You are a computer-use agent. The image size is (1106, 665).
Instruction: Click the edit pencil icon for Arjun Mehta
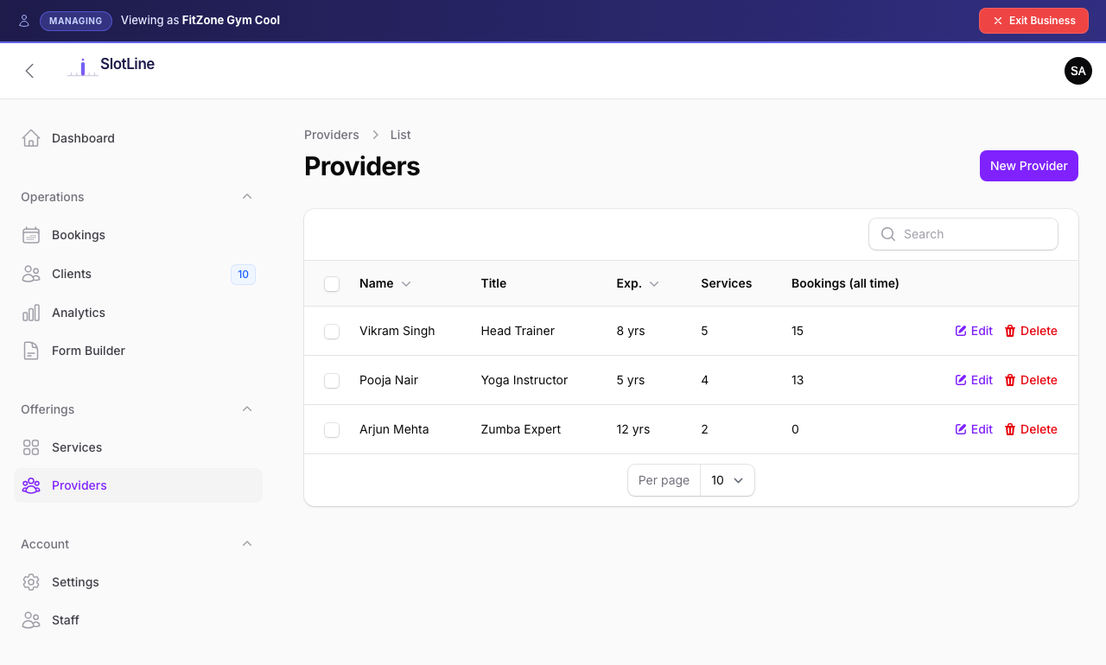[x=961, y=429]
